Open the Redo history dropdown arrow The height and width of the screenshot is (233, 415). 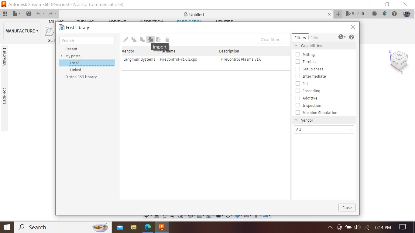(x=56, y=14)
